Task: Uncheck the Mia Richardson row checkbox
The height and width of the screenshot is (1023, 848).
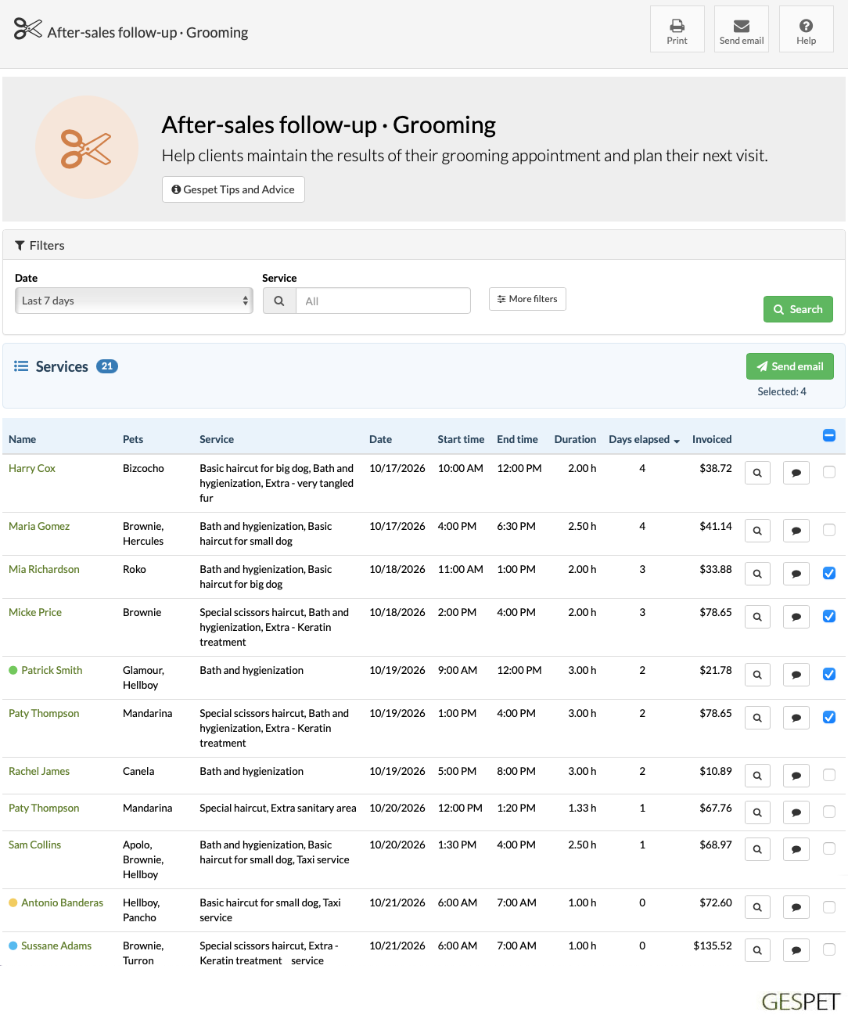Action: (x=829, y=573)
